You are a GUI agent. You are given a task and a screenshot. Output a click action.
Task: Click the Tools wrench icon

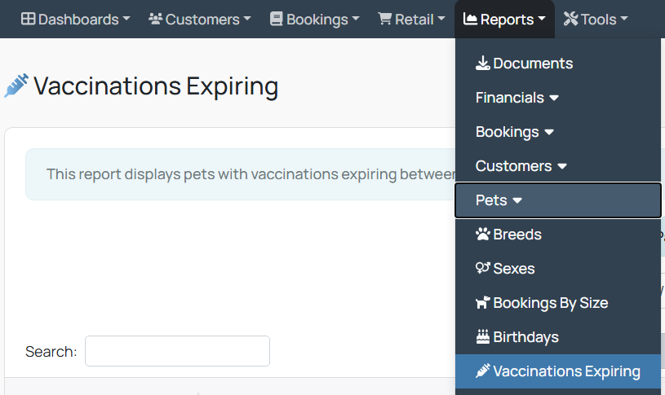tap(571, 19)
